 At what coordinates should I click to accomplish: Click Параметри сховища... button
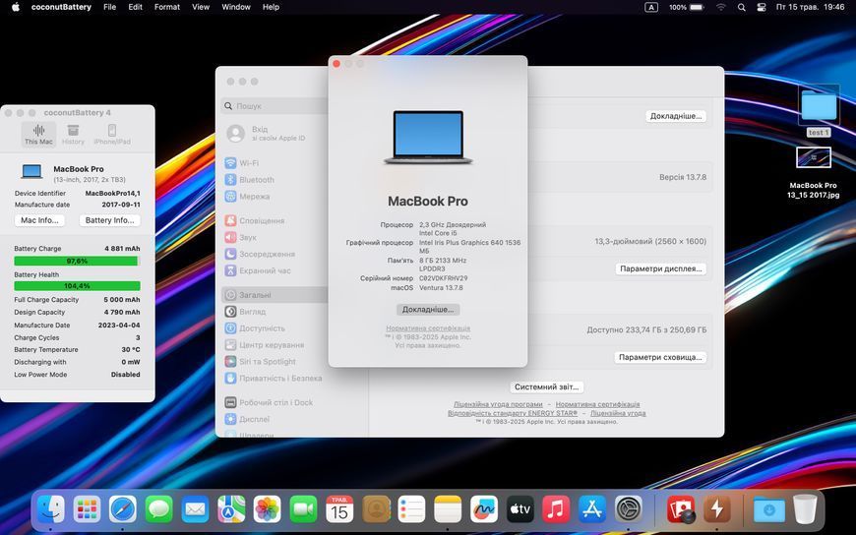660,357
